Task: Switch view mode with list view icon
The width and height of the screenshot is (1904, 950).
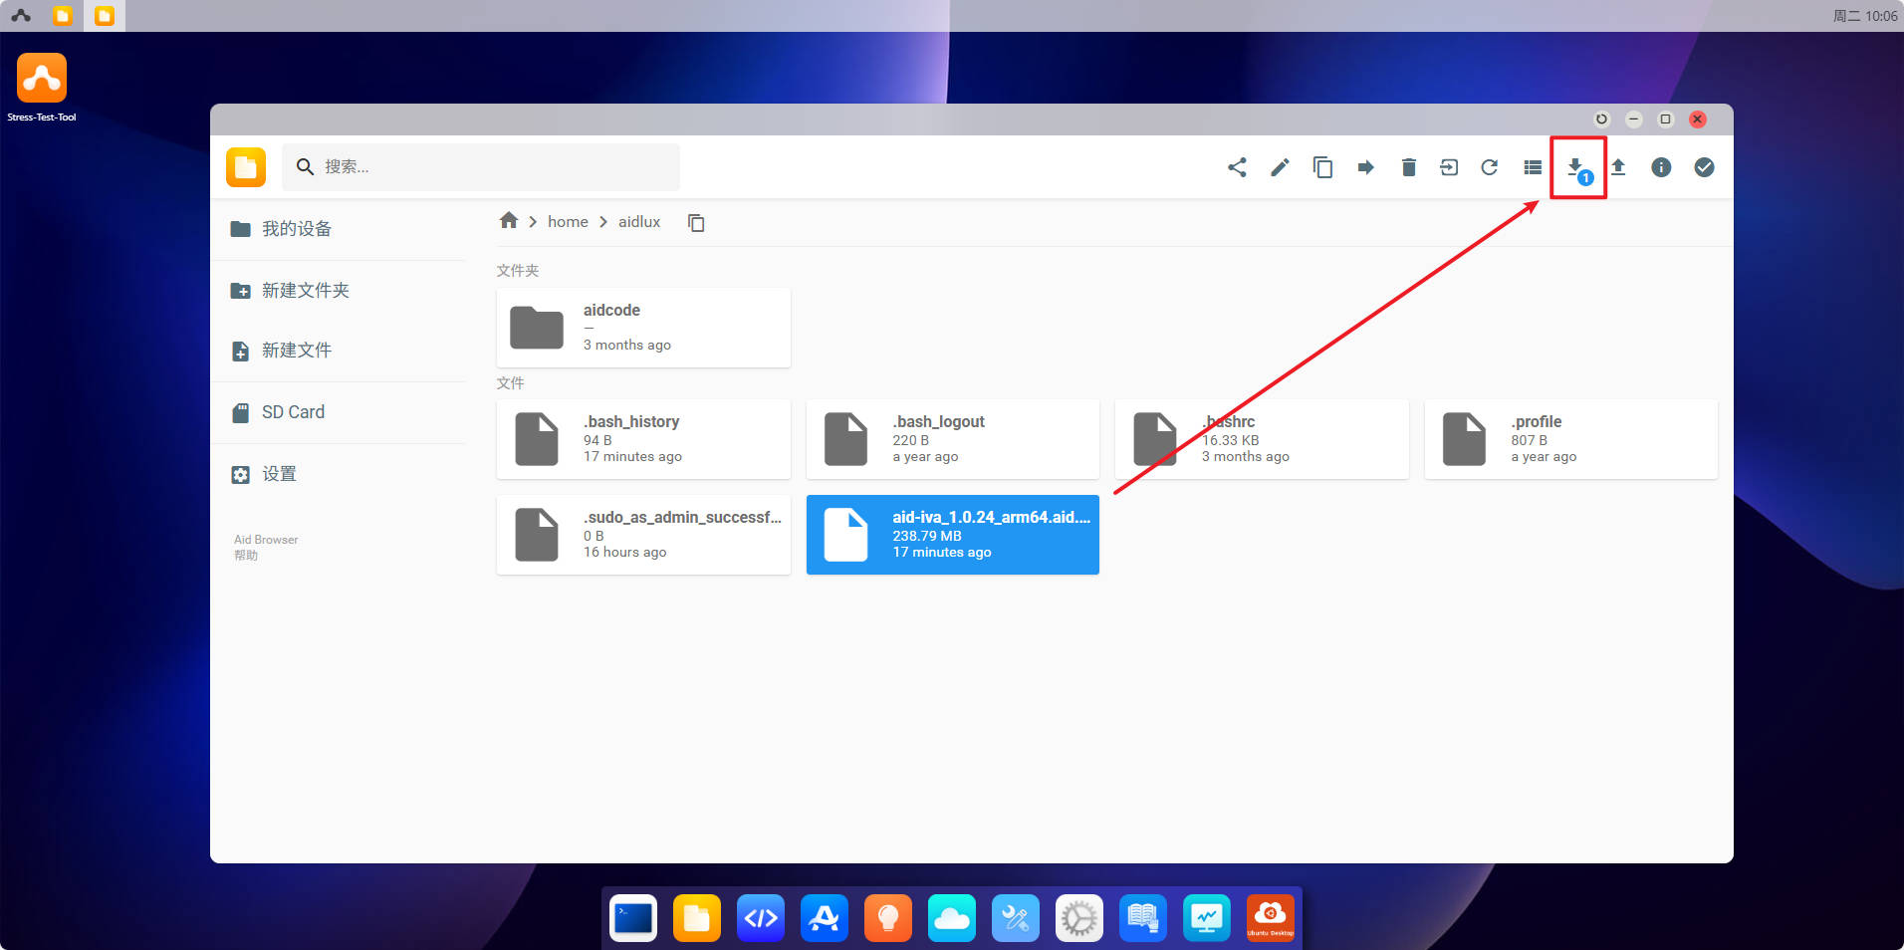Action: [1533, 167]
